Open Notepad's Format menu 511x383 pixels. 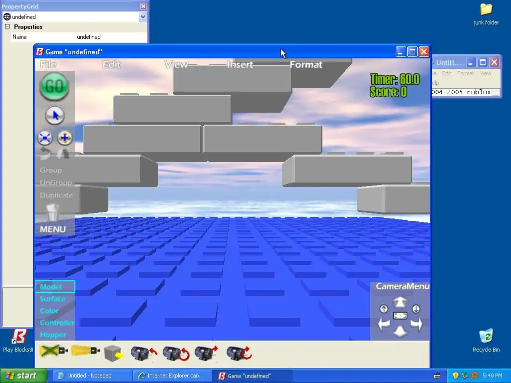466,73
